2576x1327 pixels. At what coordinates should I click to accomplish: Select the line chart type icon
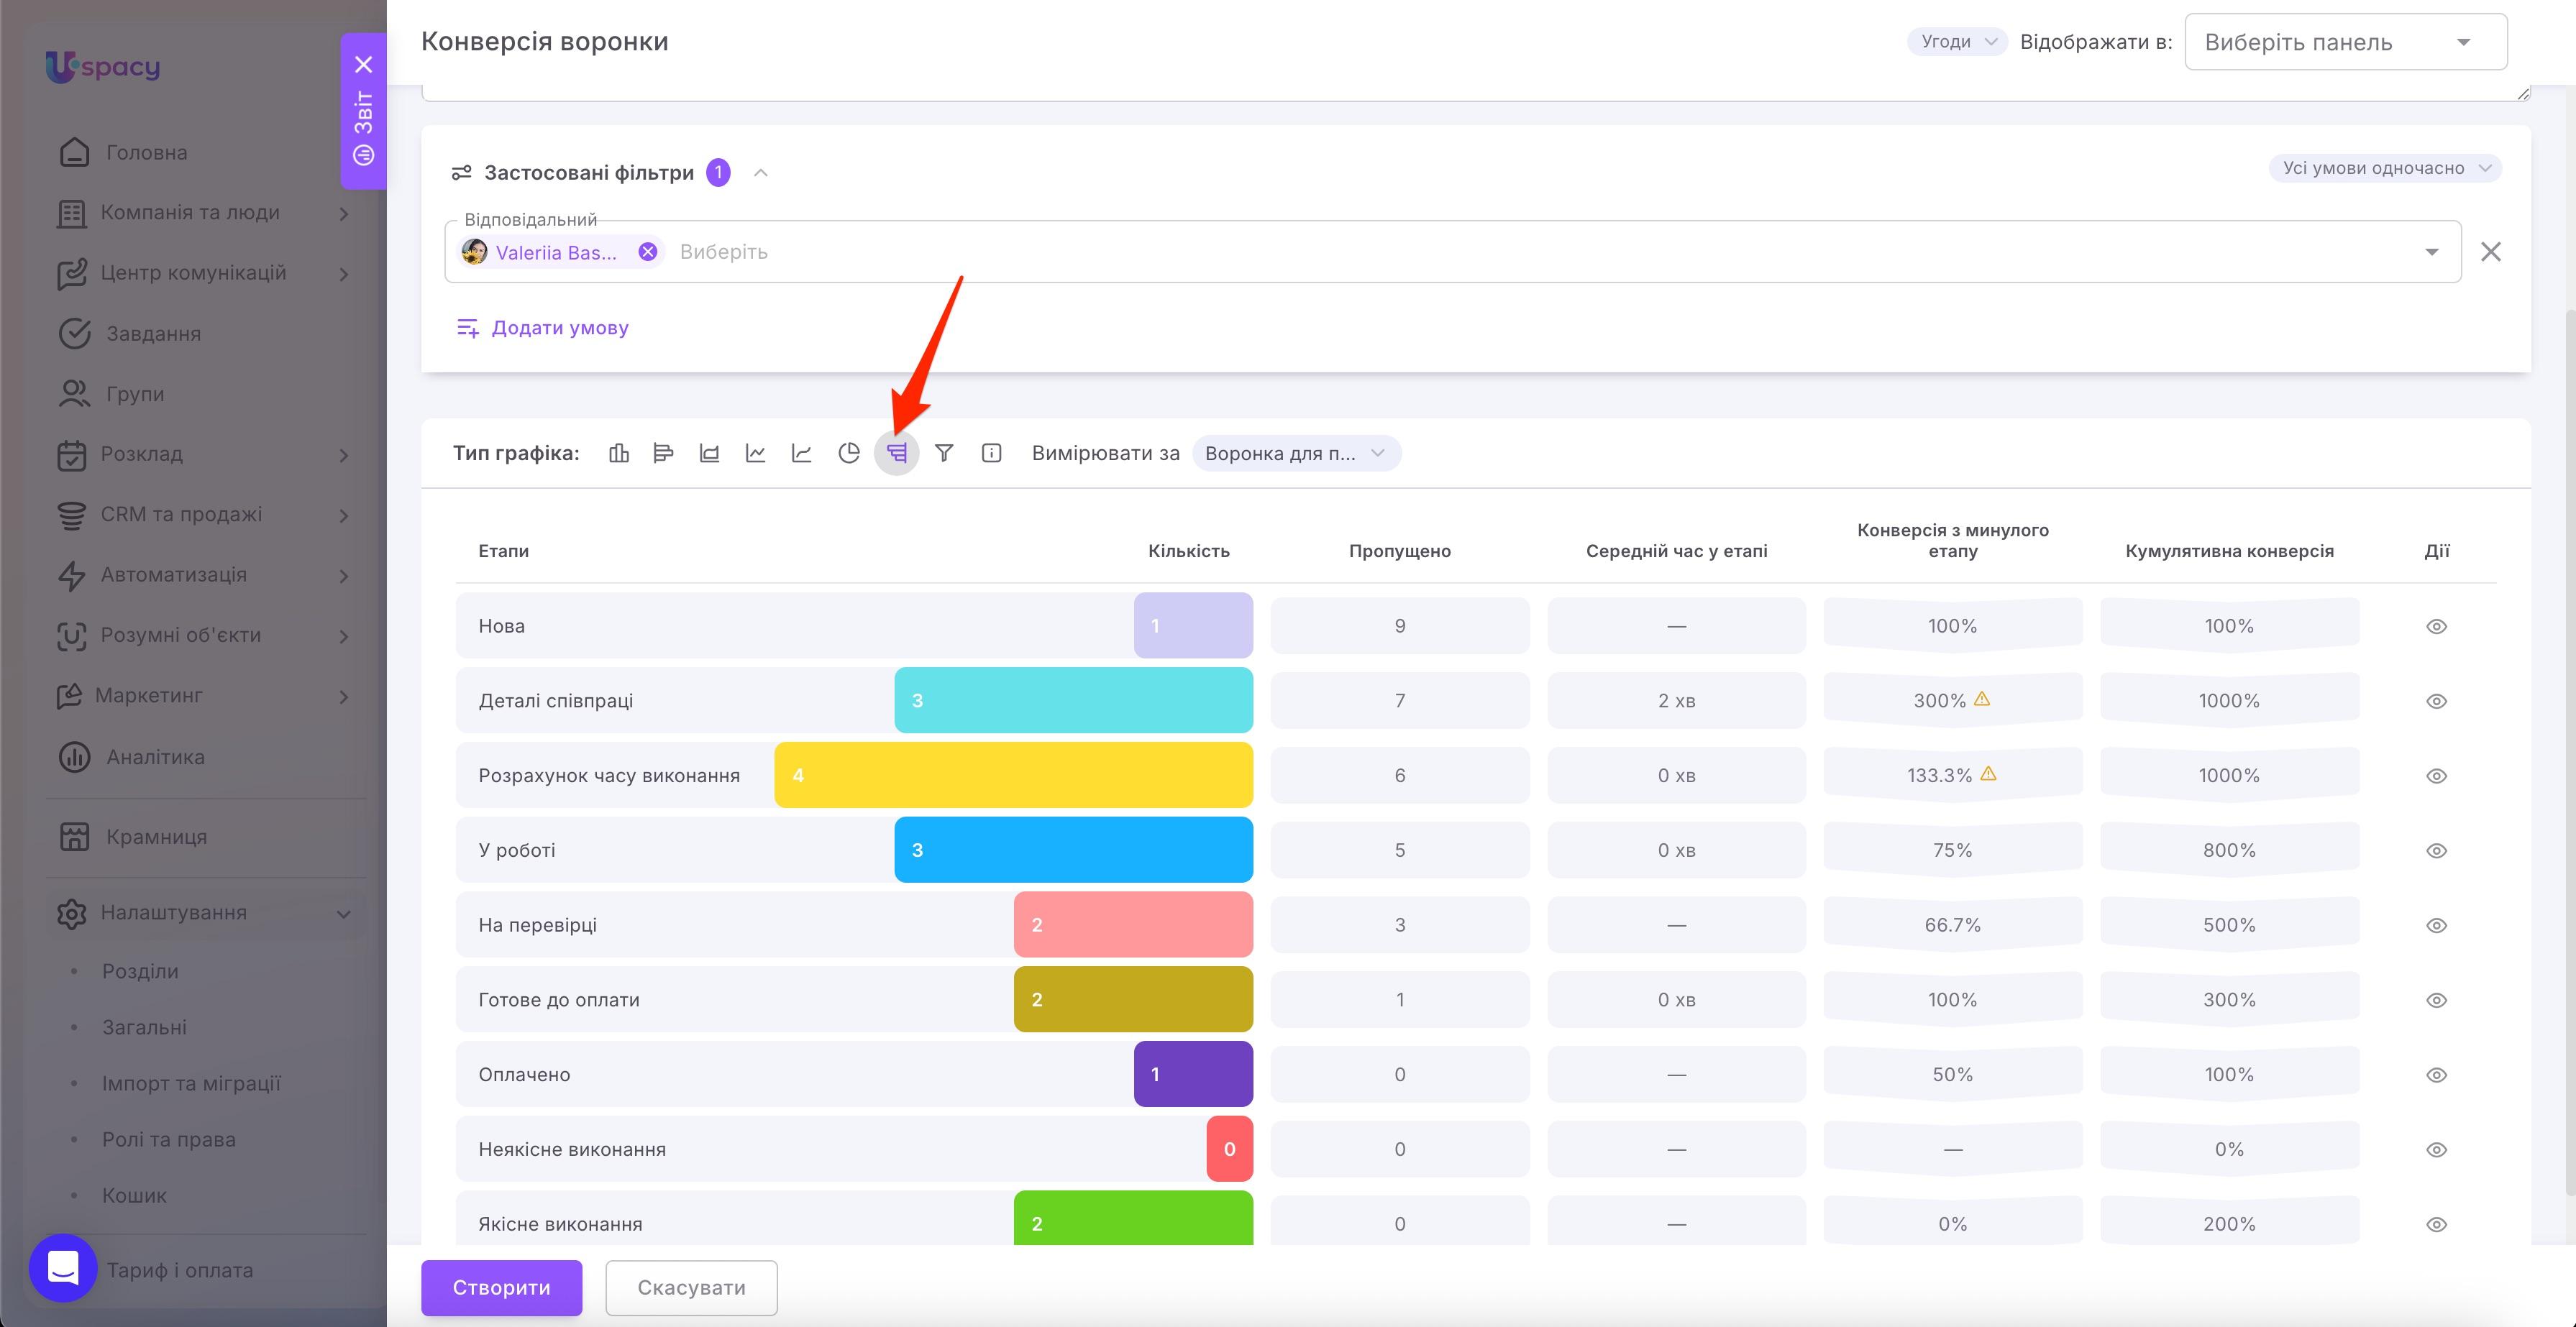coord(755,454)
